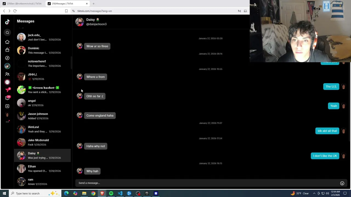The width and height of the screenshot is (351, 197).
Task: Open the ram conversation
Action: pos(43,182)
